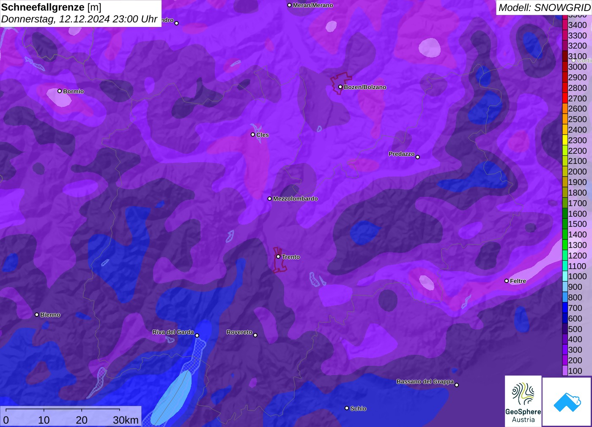Select legend value '200'
Viewport: 592px width, 427px height.
point(575,360)
